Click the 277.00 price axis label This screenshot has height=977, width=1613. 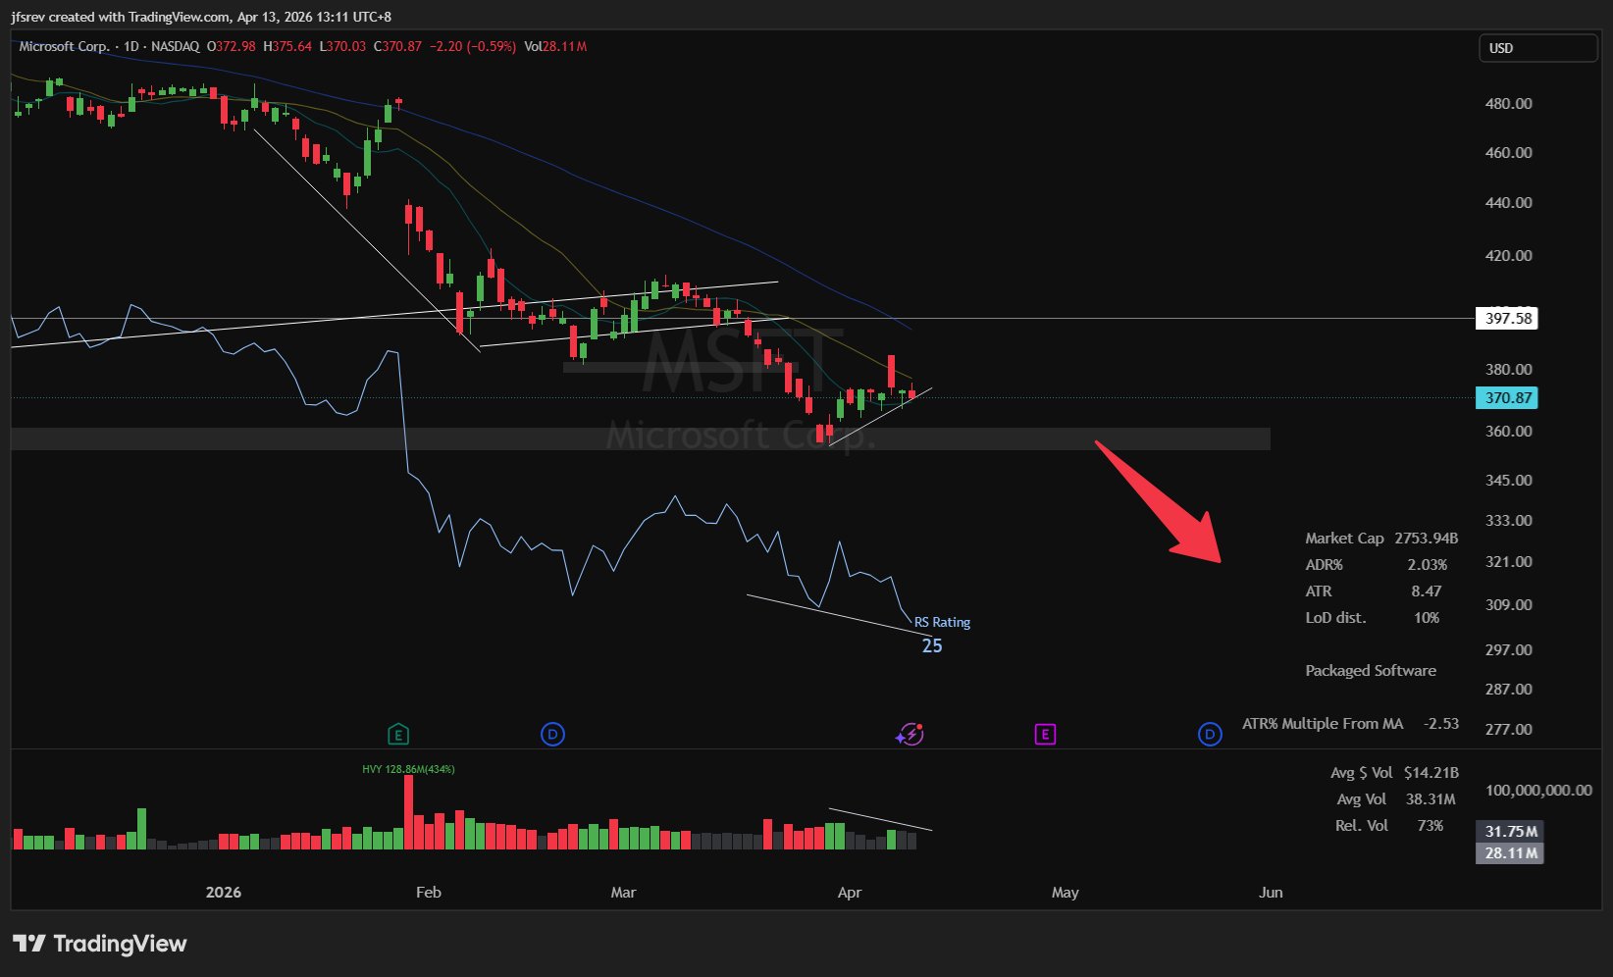tap(1508, 729)
